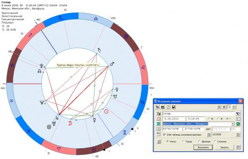Click the date field showing 8.06.2010
248x159 pixels.
(174, 119)
